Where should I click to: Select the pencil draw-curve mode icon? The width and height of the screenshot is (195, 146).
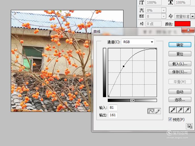[x=158, y=111]
